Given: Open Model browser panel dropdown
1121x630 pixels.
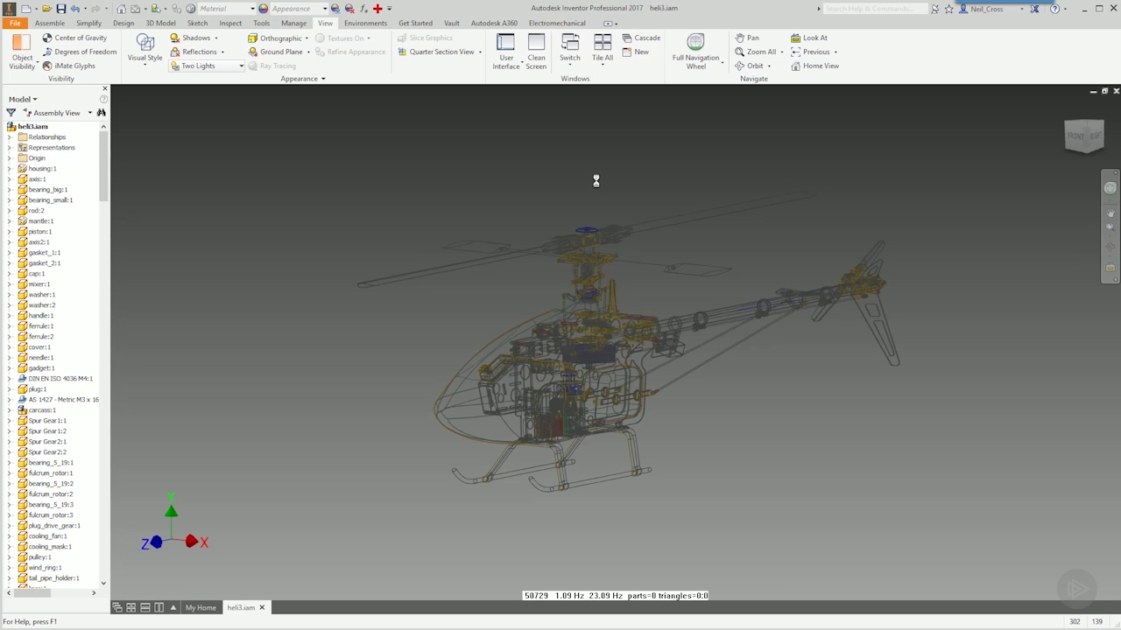Looking at the screenshot, I should [x=23, y=99].
